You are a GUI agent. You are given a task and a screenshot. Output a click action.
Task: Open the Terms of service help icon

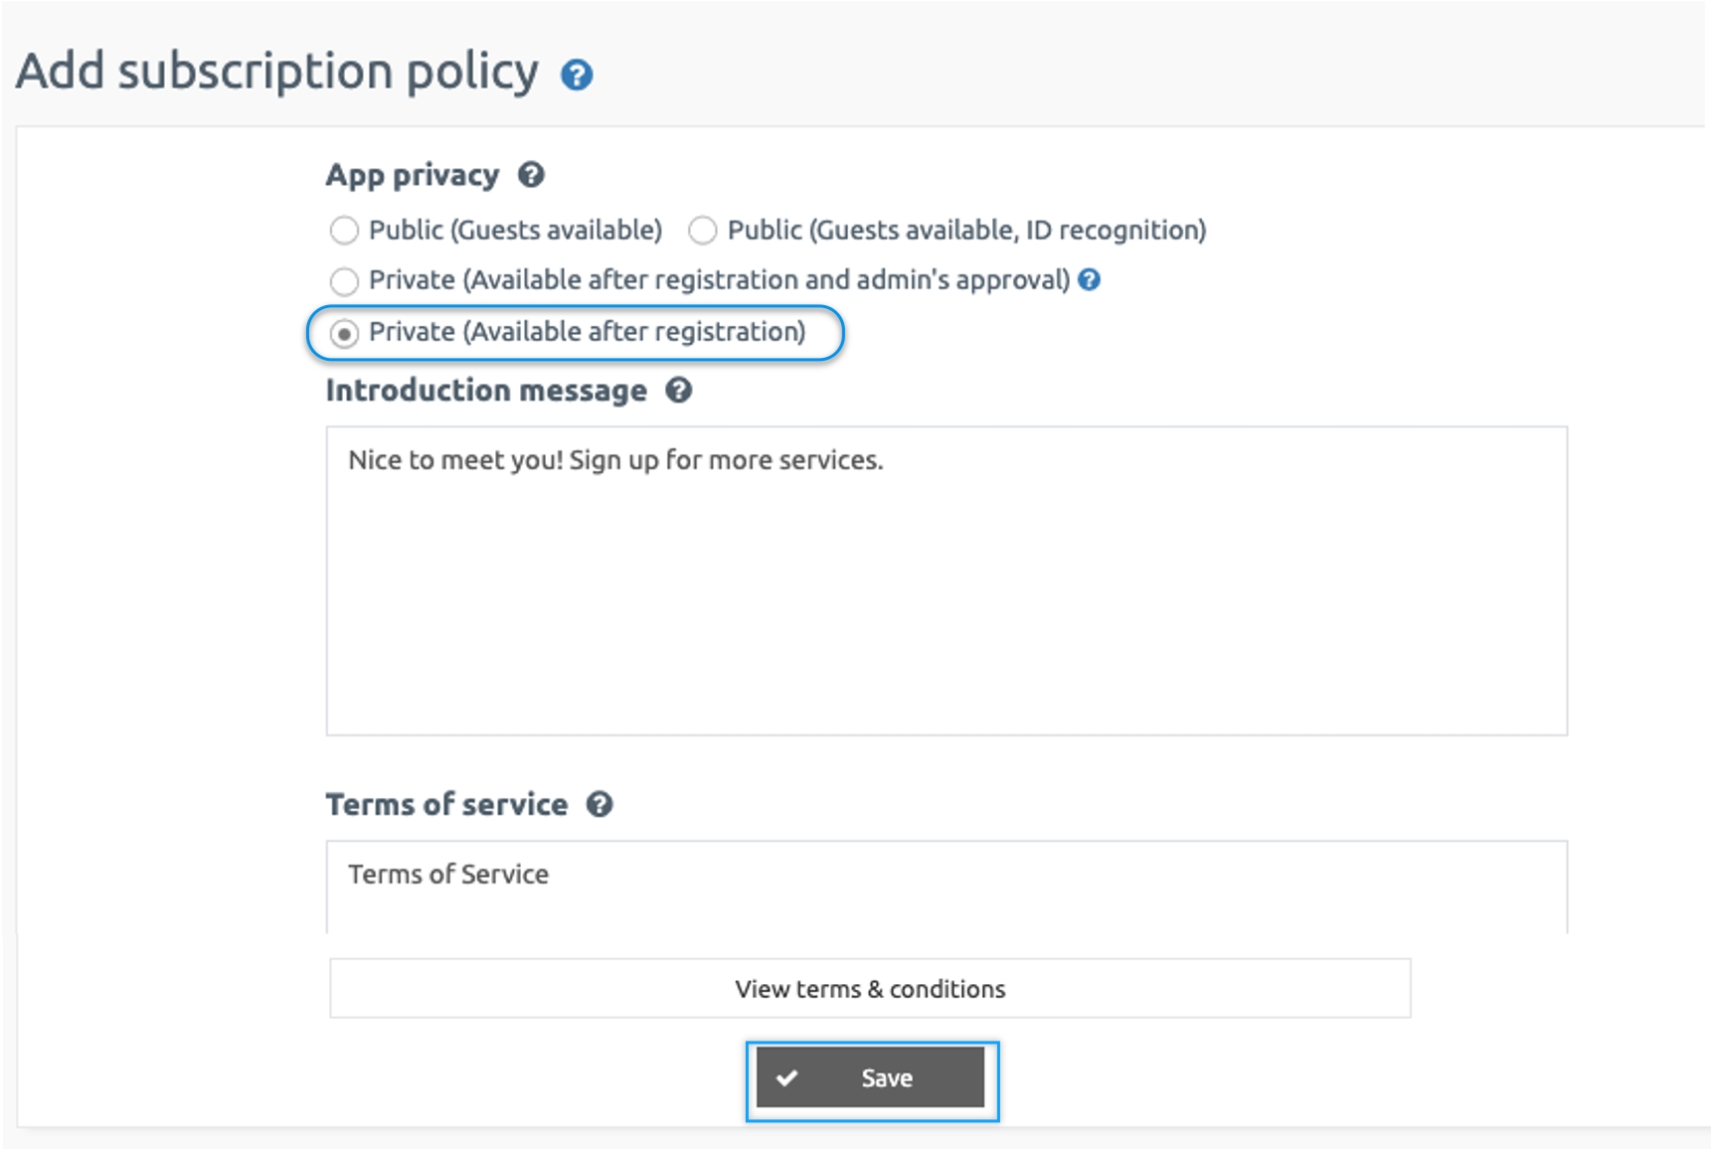[x=600, y=804]
